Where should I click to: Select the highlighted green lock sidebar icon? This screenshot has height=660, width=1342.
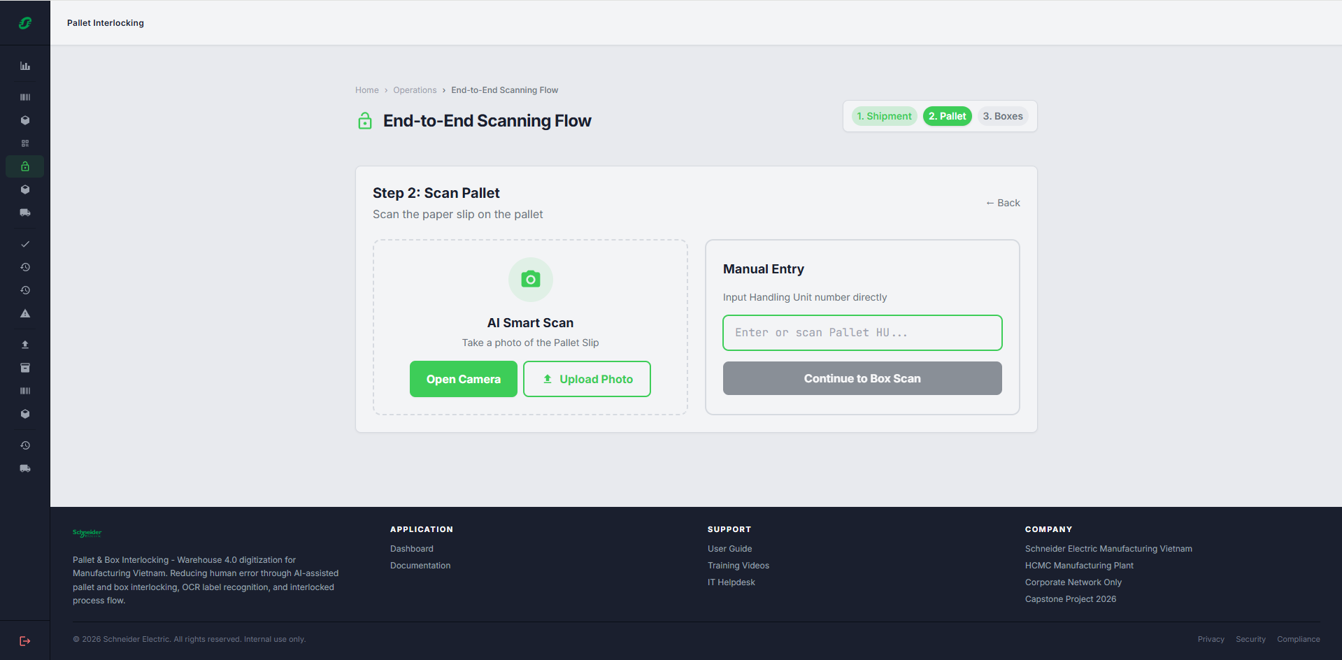tap(25, 166)
